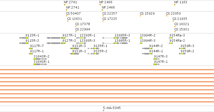Screen dimensions: 214x112
Task: Click the triangle marker under NP:1163
Action: 175,5
